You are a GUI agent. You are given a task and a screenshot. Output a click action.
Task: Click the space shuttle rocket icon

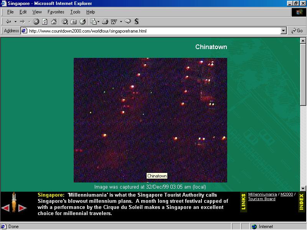click(14, 202)
